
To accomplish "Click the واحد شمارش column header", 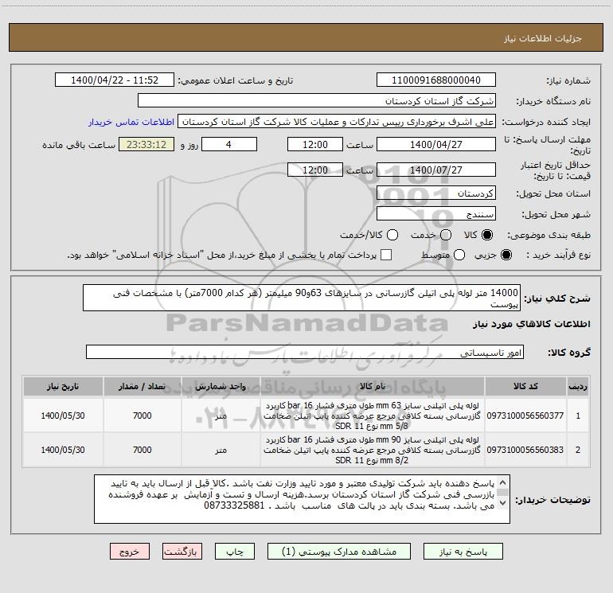I will (x=221, y=386).
